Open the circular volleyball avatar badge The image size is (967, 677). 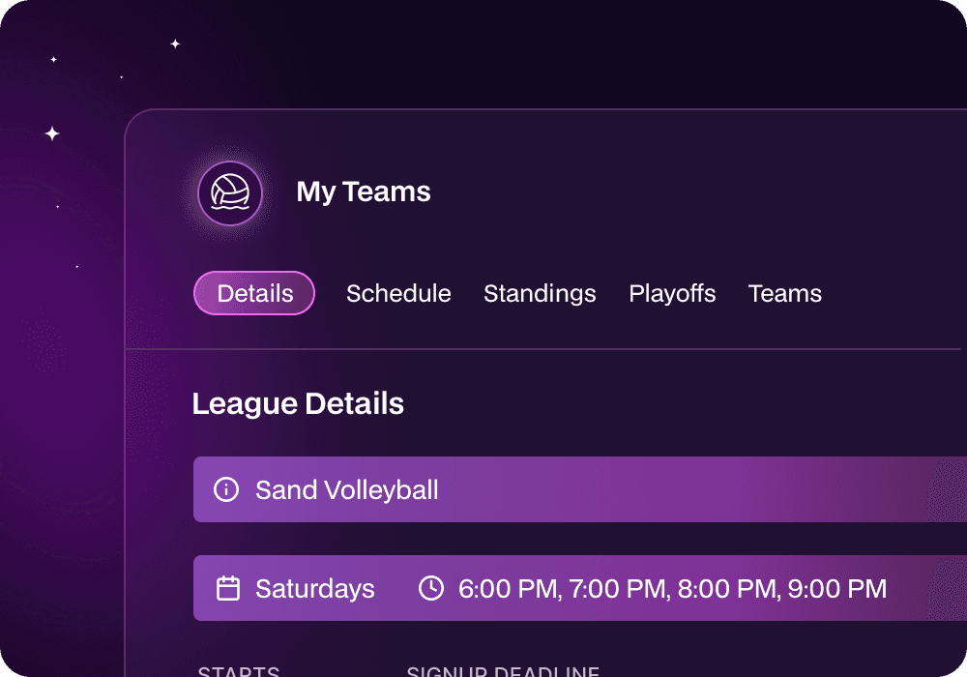230,193
